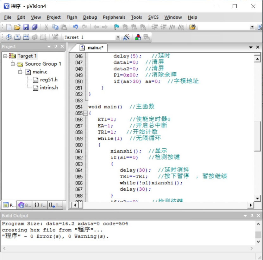Click the find text input field in toolbar
Screen dimensions: 263x260
223,27
